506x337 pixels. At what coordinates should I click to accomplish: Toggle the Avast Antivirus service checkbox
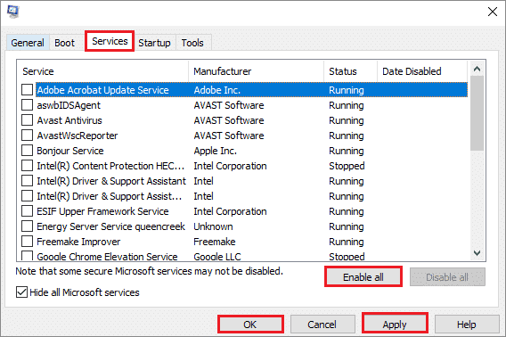coord(27,119)
